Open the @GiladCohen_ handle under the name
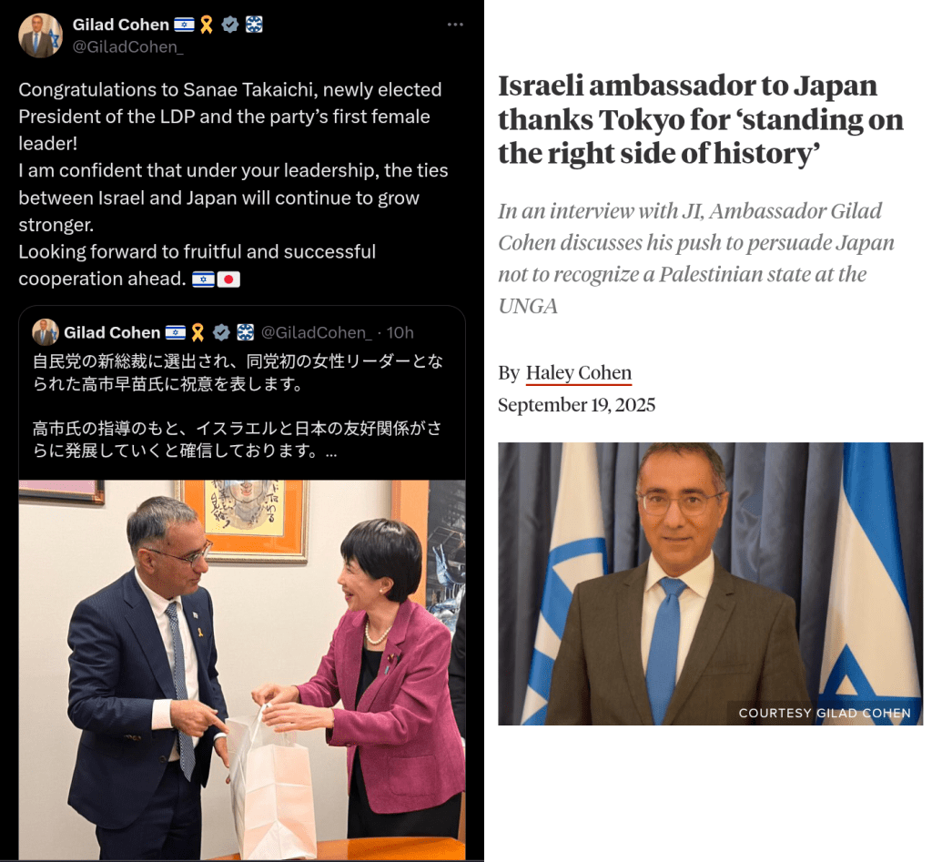This screenshot has height=862, width=932. coord(127,47)
